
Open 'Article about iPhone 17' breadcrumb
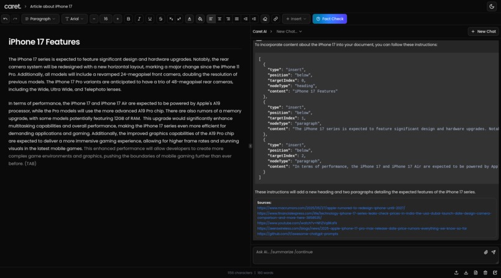tap(51, 6)
